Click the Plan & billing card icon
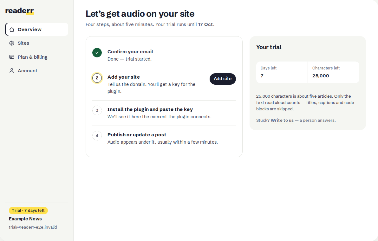Viewport: 378px width, 241px height. 11,57
